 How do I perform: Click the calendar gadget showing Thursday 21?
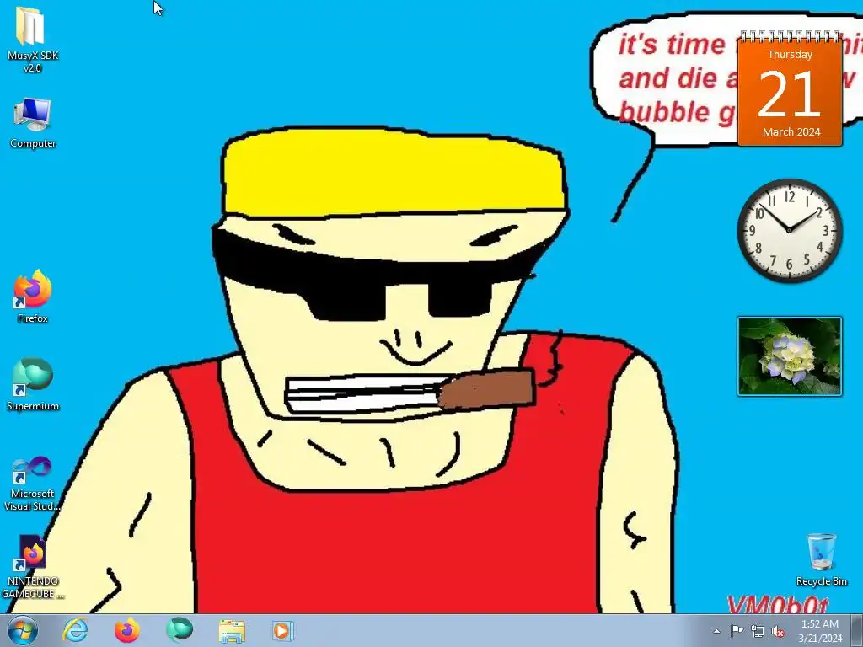pyautogui.click(x=790, y=89)
